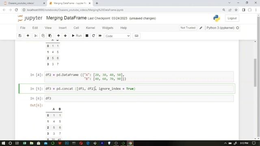Move selected cell up arrow
The width and height of the screenshot is (260, 146).
[x=58, y=36]
